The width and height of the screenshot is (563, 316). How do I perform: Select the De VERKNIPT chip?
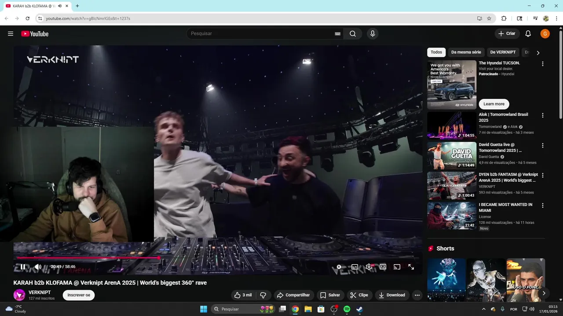503,52
